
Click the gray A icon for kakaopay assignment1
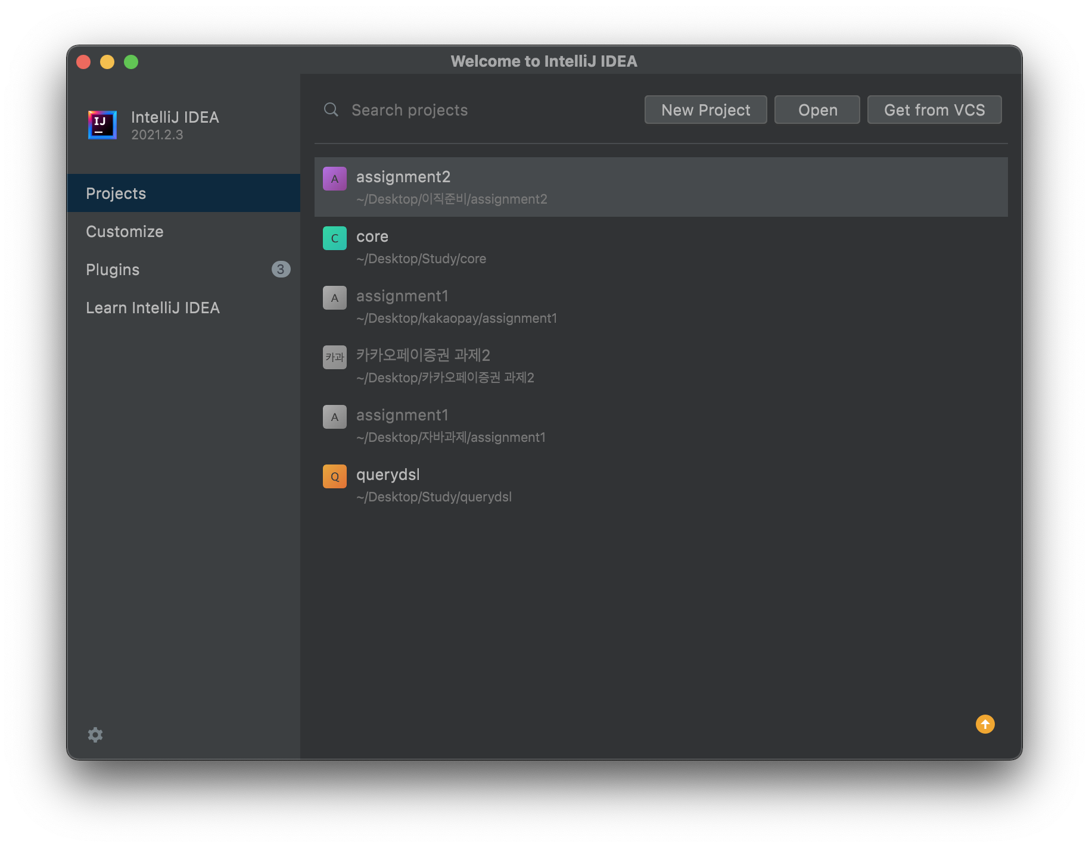335,298
